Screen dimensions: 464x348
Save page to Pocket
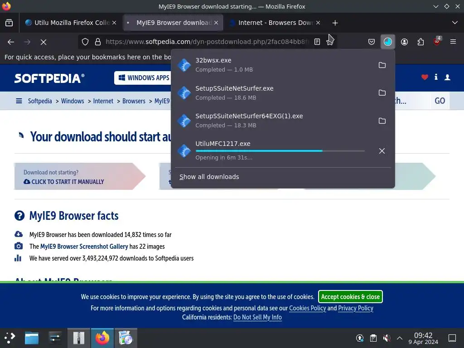coord(372,42)
